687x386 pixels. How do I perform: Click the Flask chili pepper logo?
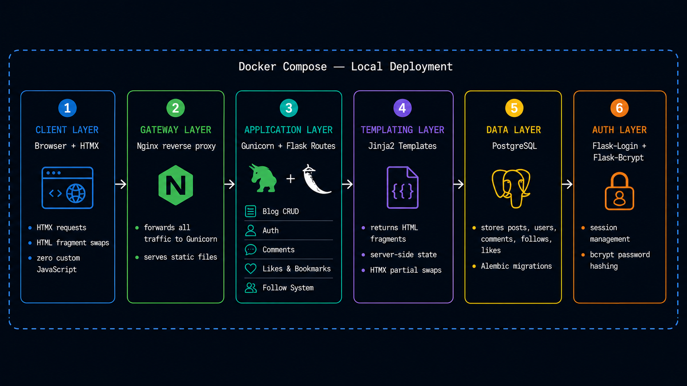point(316,179)
